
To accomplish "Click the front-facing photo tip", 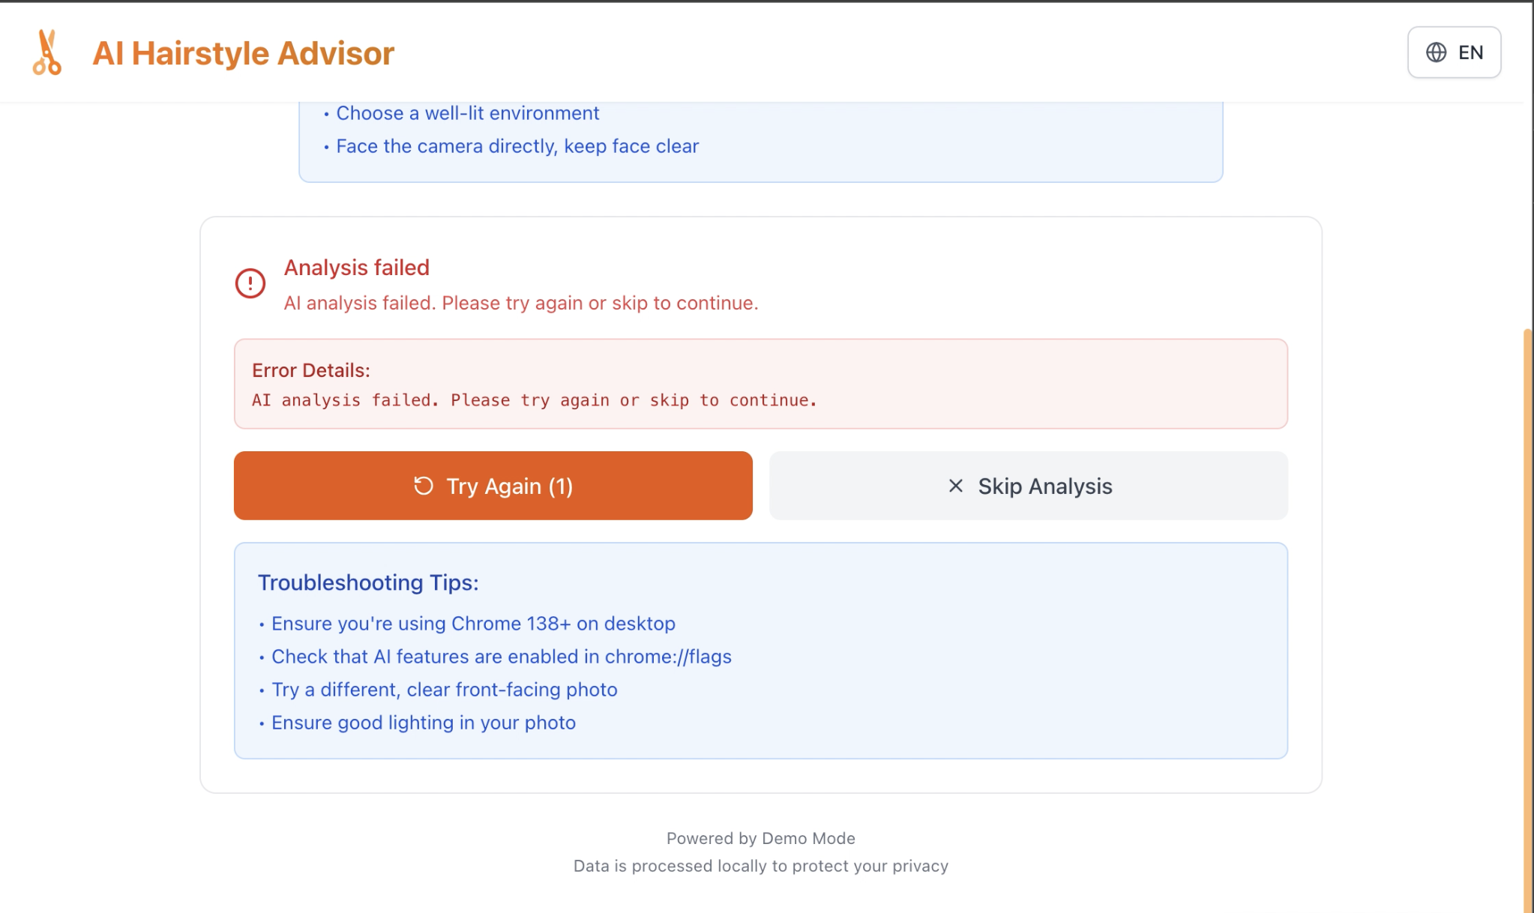I will pyautogui.click(x=444, y=690).
